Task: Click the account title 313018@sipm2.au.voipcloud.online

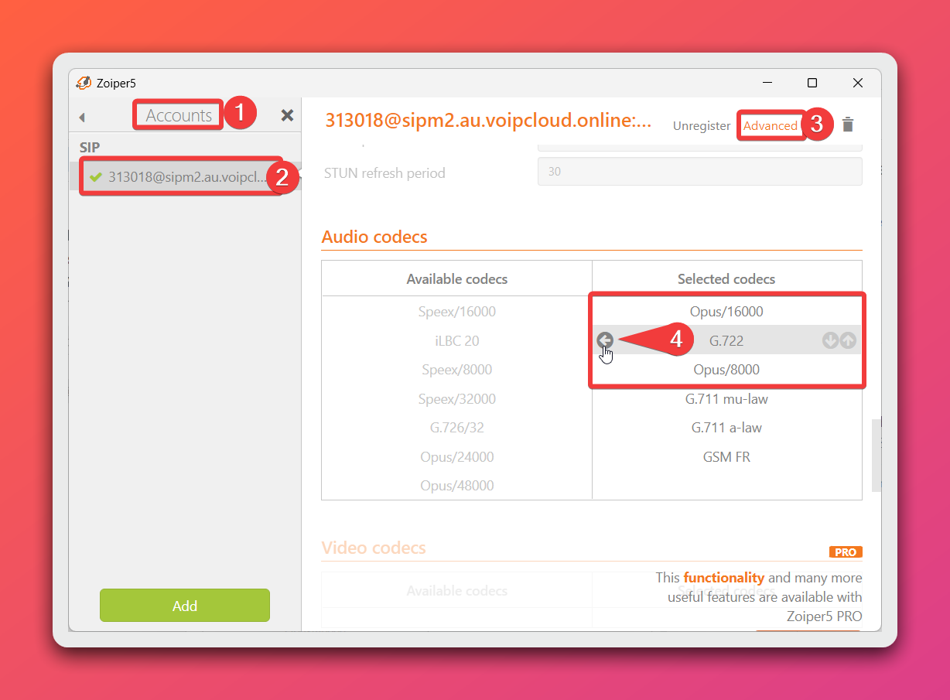Action: pyautogui.click(x=488, y=121)
